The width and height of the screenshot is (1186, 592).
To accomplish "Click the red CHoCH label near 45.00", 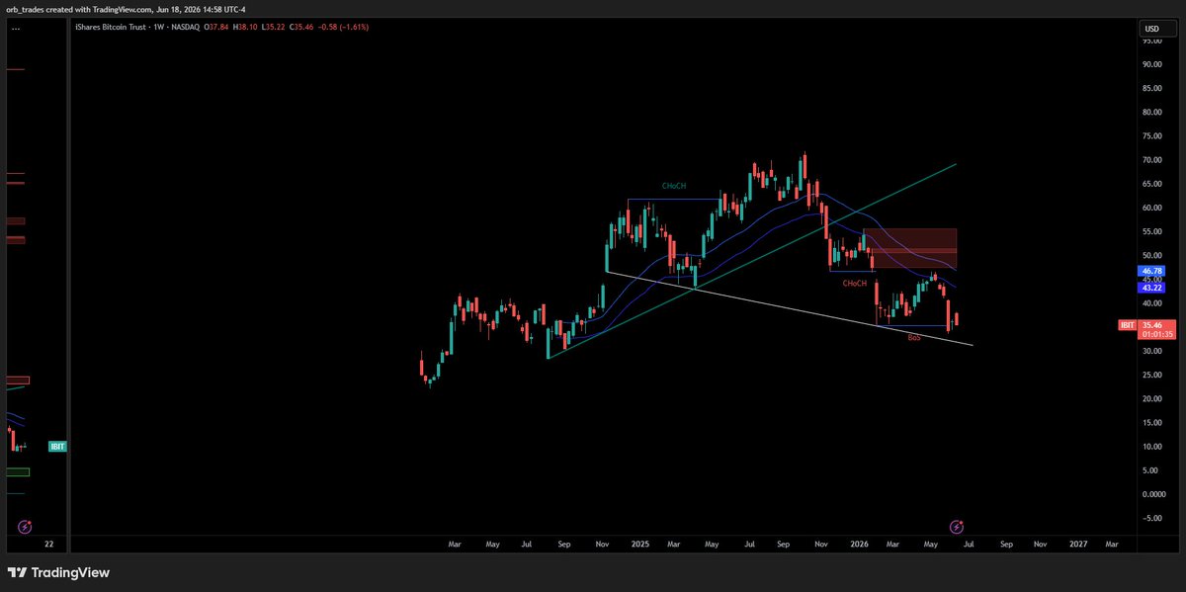I will tap(854, 283).
